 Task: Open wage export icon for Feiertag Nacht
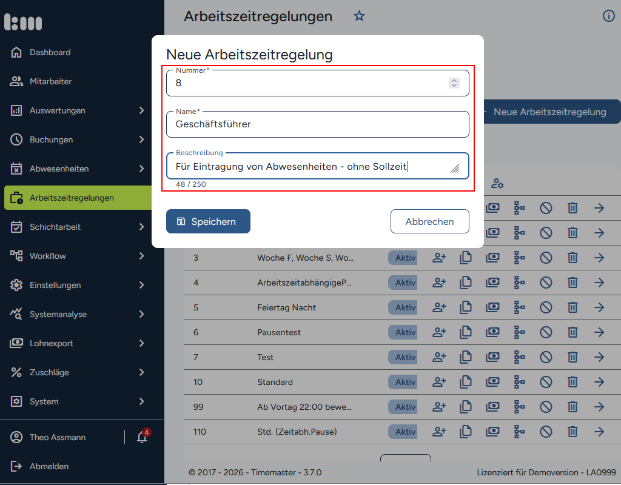click(492, 307)
